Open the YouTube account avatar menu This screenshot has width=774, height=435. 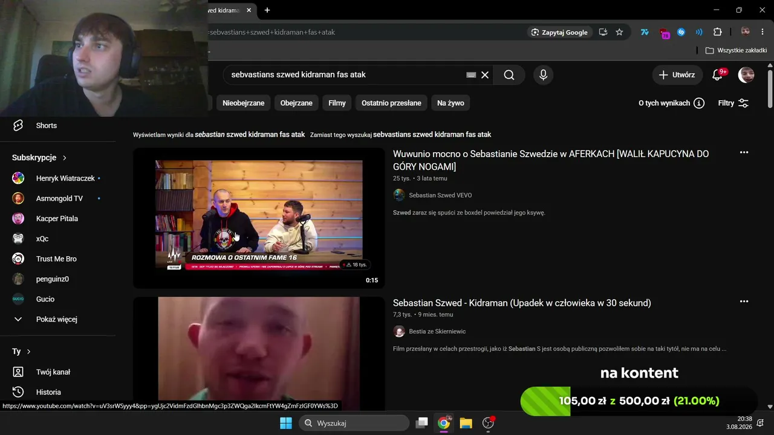(746, 75)
